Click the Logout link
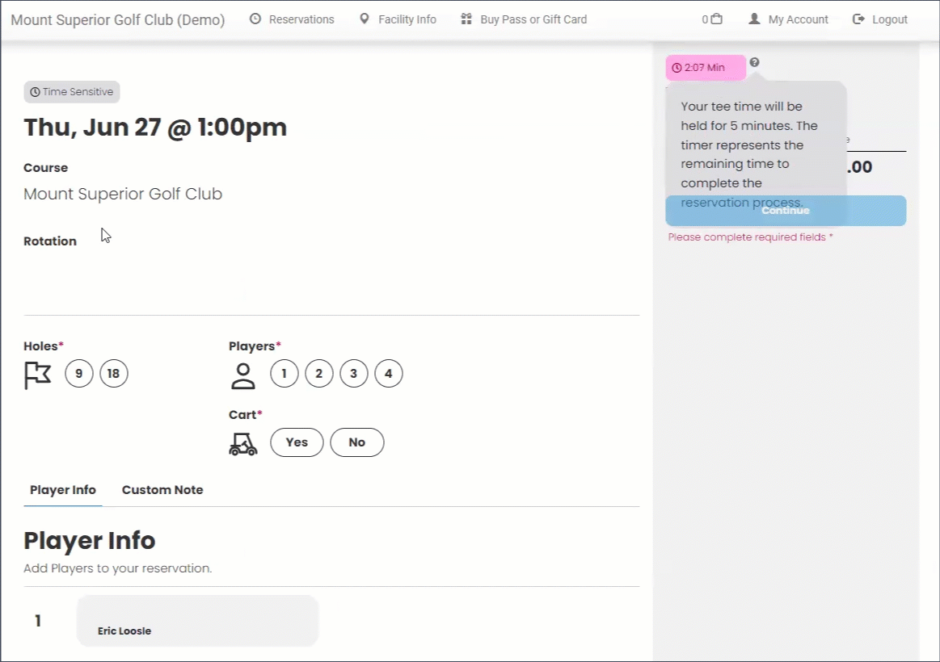940x662 pixels. click(890, 19)
